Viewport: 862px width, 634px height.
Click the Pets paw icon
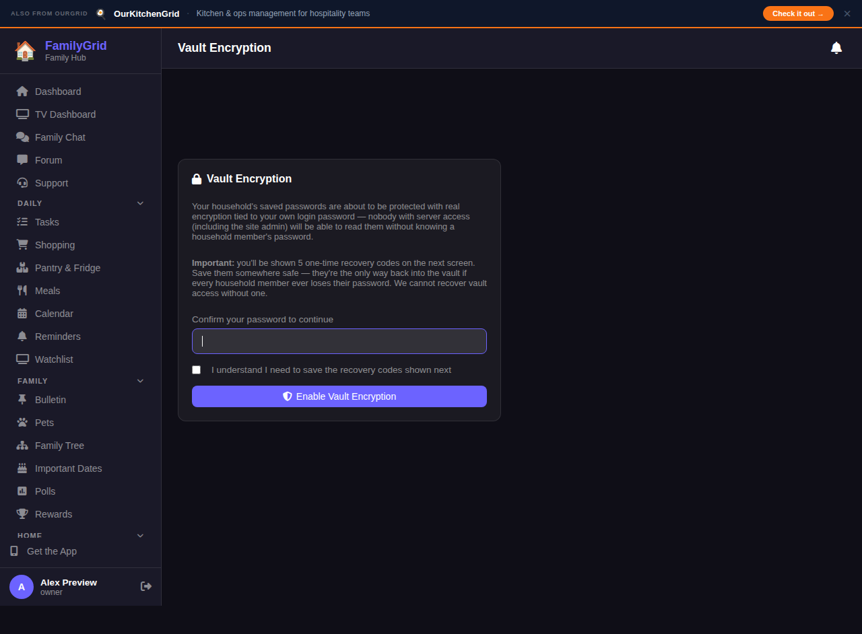click(x=22, y=423)
